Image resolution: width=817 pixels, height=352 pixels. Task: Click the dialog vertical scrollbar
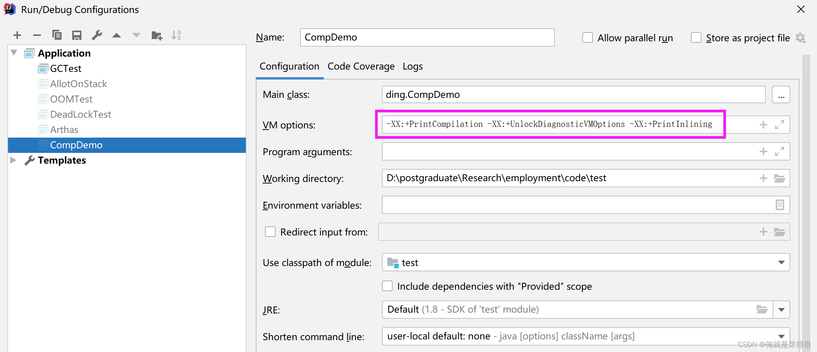(x=806, y=203)
